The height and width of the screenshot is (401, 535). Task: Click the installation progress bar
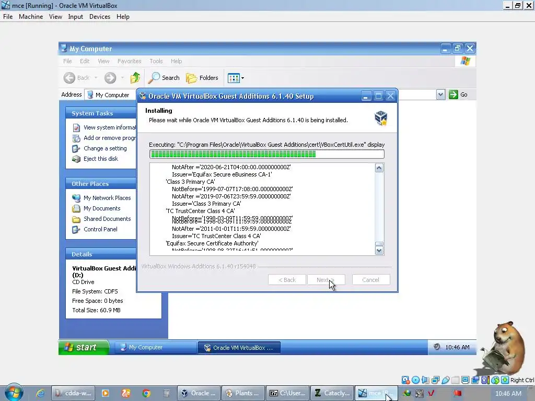(x=267, y=154)
